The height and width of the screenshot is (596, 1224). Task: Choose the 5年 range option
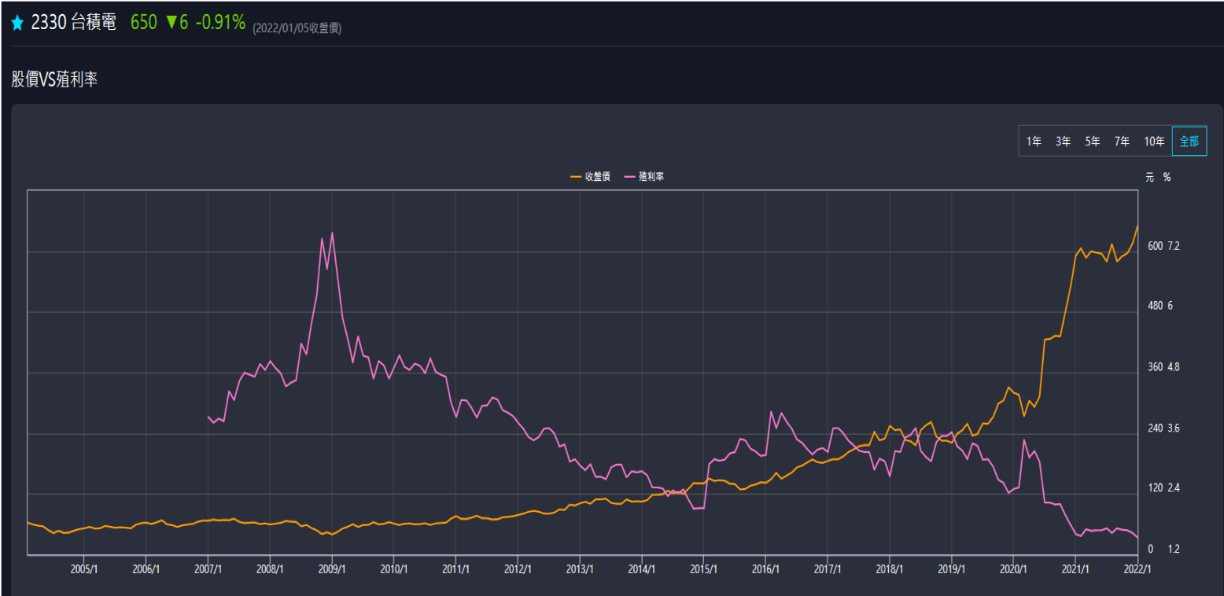click(1093, 142)
